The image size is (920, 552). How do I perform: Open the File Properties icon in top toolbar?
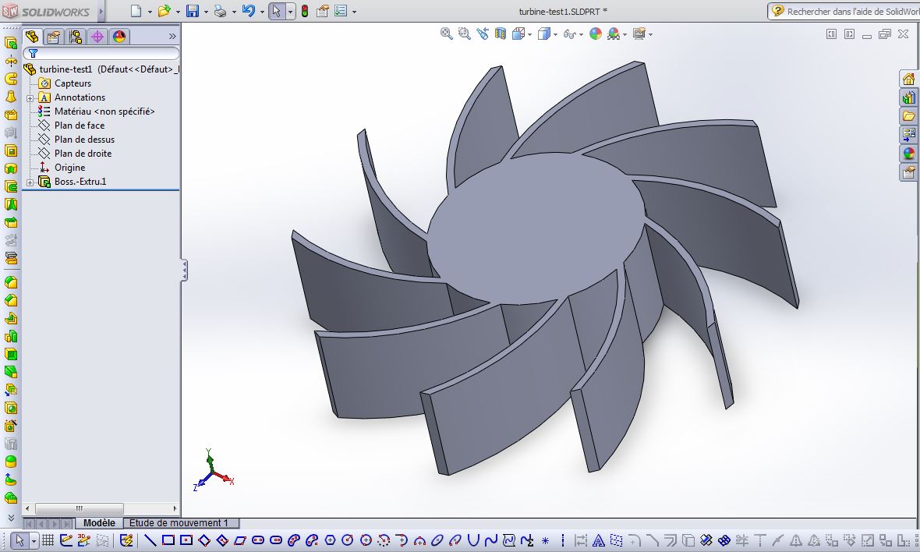point(322,11)
